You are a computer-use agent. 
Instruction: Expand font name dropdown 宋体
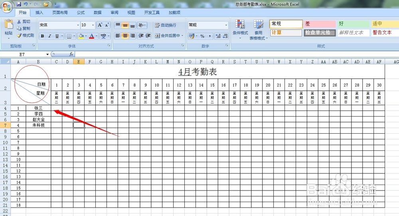78,25
